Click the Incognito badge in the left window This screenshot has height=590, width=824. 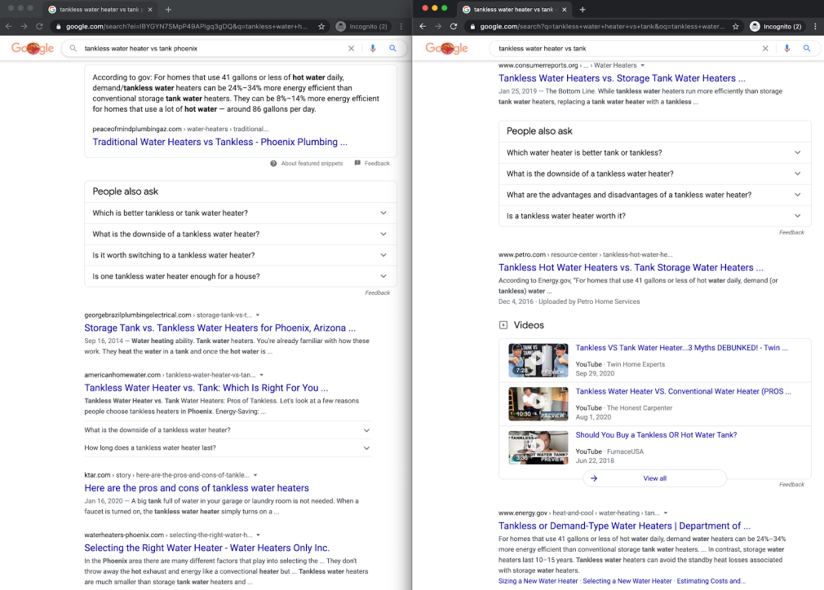pyautogui.click(x=362, y=25)
